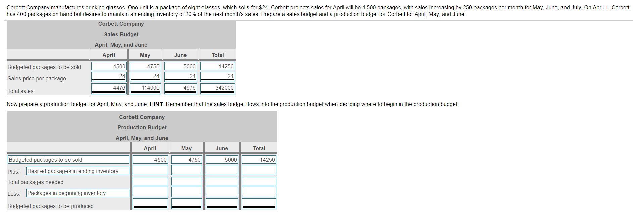Click the 'Total sales' row label
This screenshot has width=633, height=215.
tap(20, 91)
